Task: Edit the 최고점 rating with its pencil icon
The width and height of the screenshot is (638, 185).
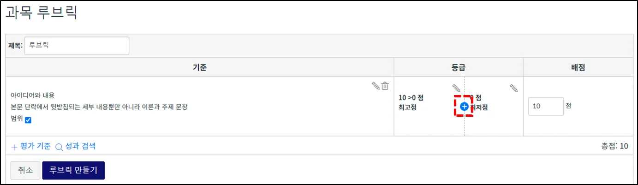Action: point(456,88)
